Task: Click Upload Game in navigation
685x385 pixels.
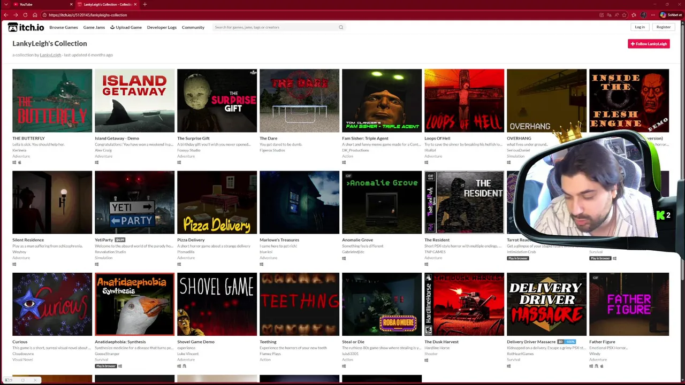Action: click(x=126, y=27)
